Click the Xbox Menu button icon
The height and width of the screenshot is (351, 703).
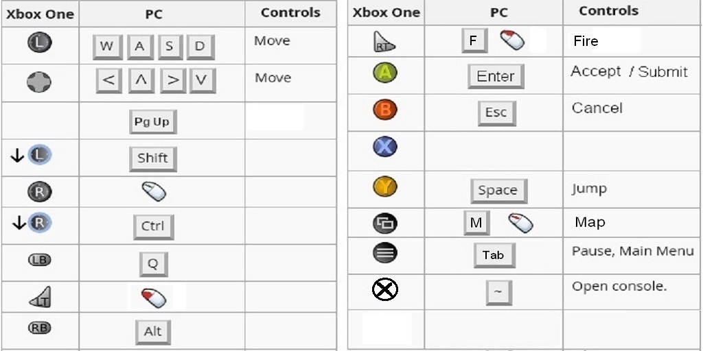tap(385, 252)
